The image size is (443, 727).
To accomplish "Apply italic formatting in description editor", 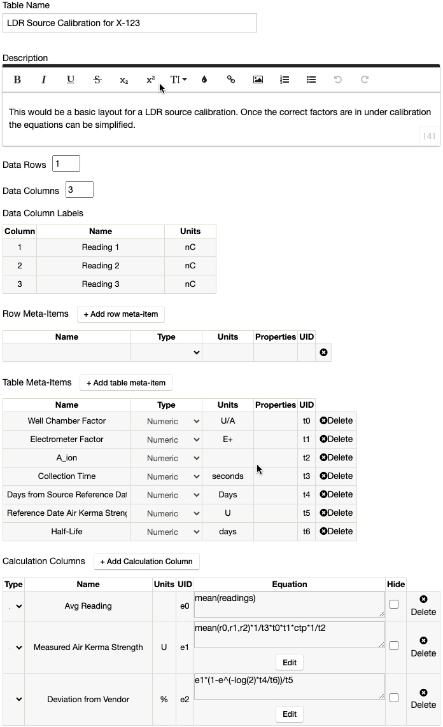I will [x=44, y=80].
